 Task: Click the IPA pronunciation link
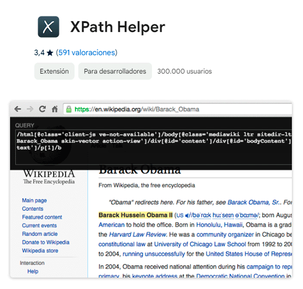point(225,215)
